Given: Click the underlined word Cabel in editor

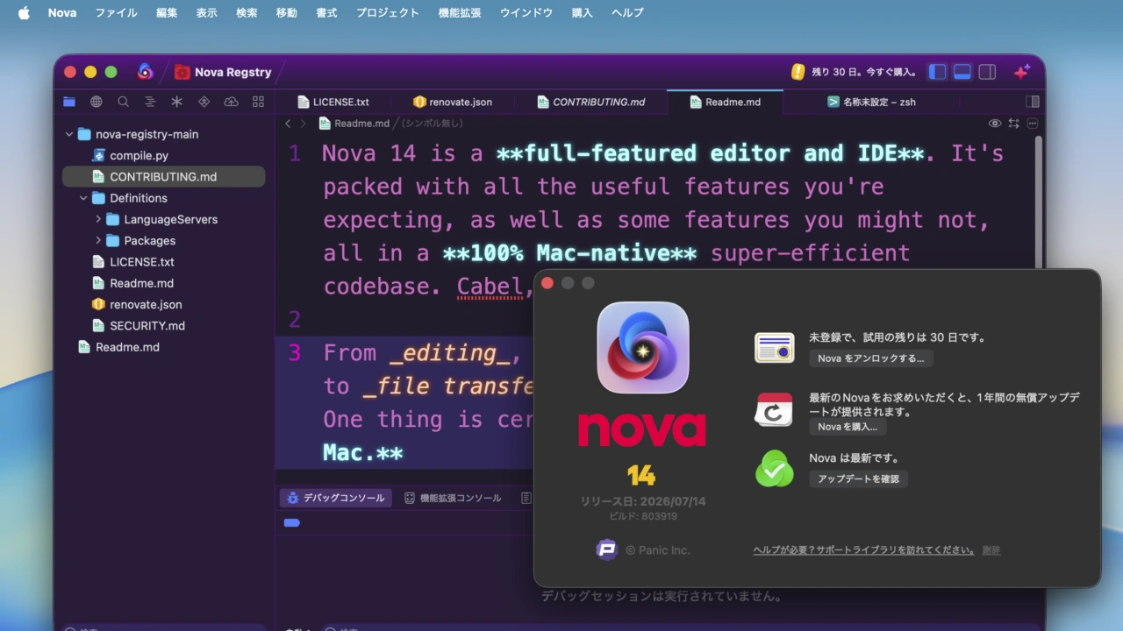Looking at the screenshot, I should click(490, 287).
